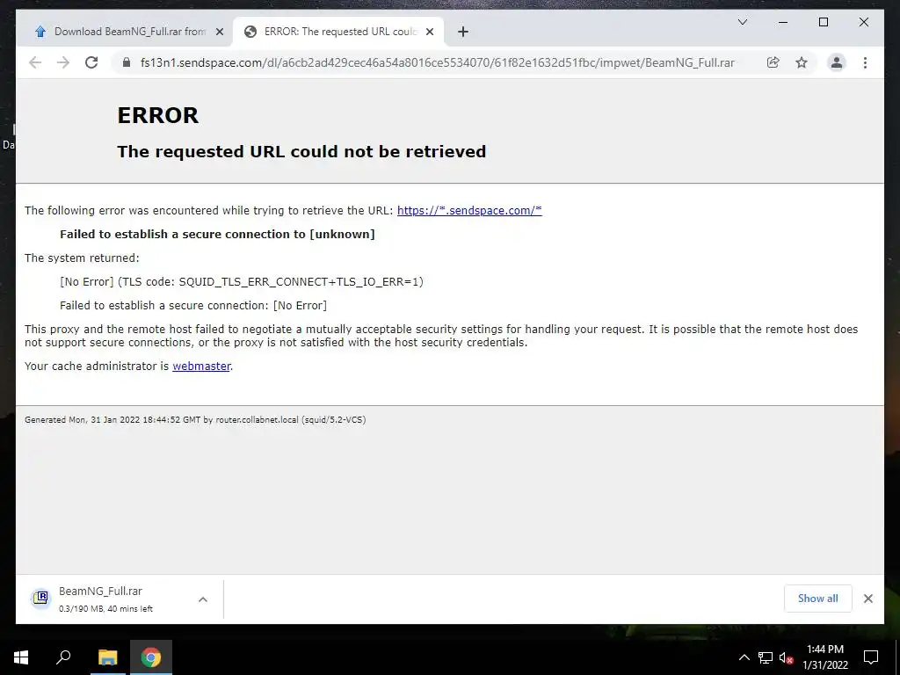The image size is (900, 675).
Task: Close the ERROR requested URL tab
Action: 429,33
